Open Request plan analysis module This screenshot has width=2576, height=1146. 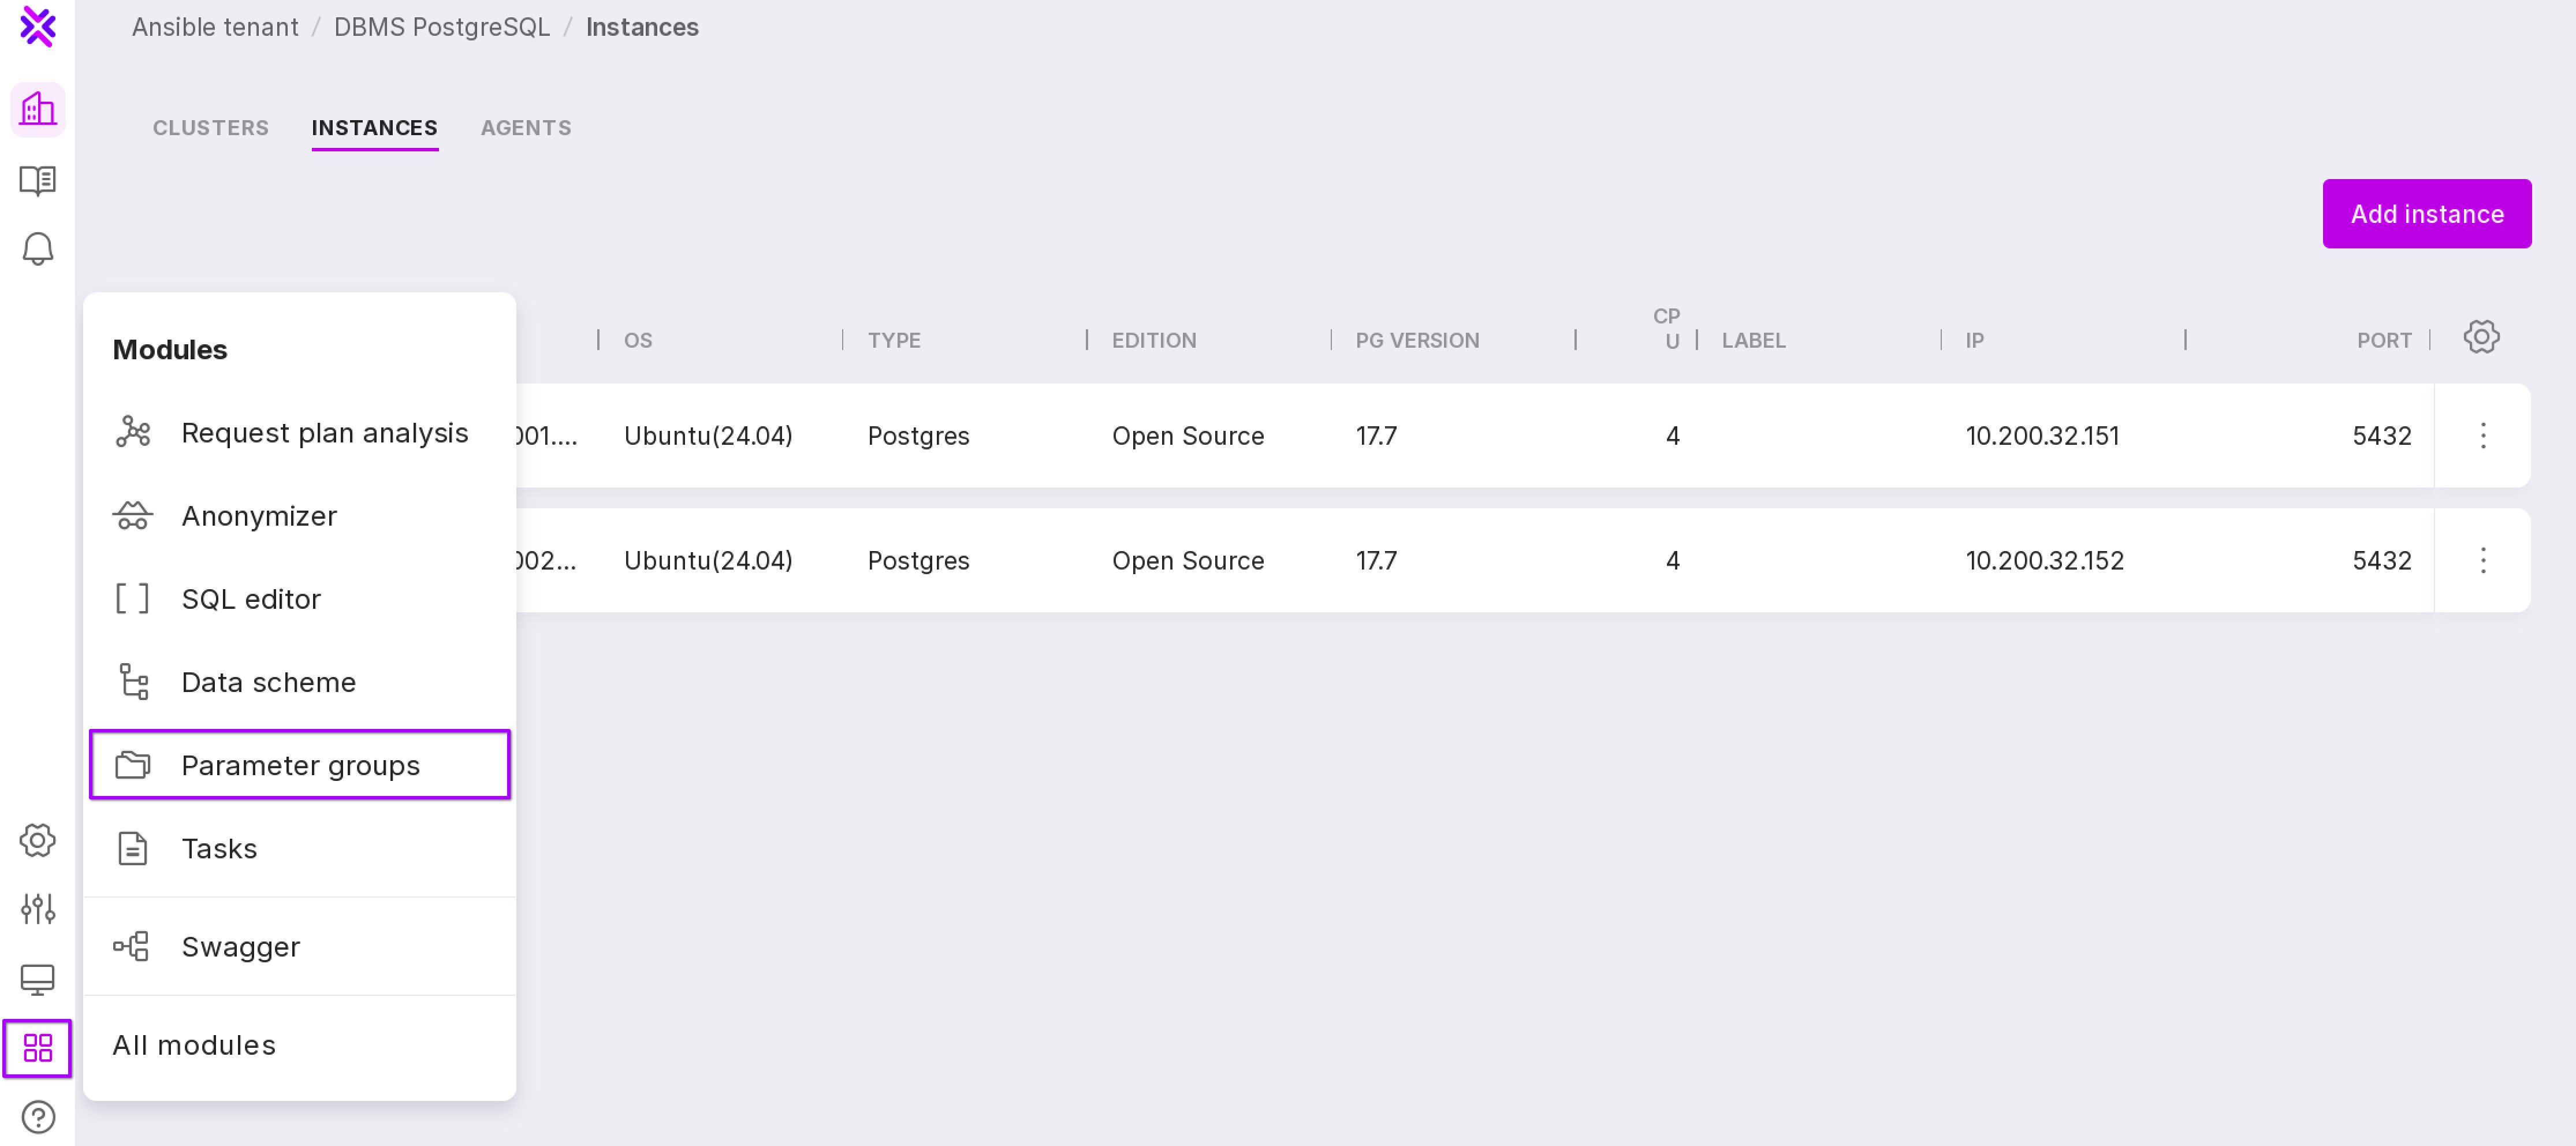click(x=323, y=433)
